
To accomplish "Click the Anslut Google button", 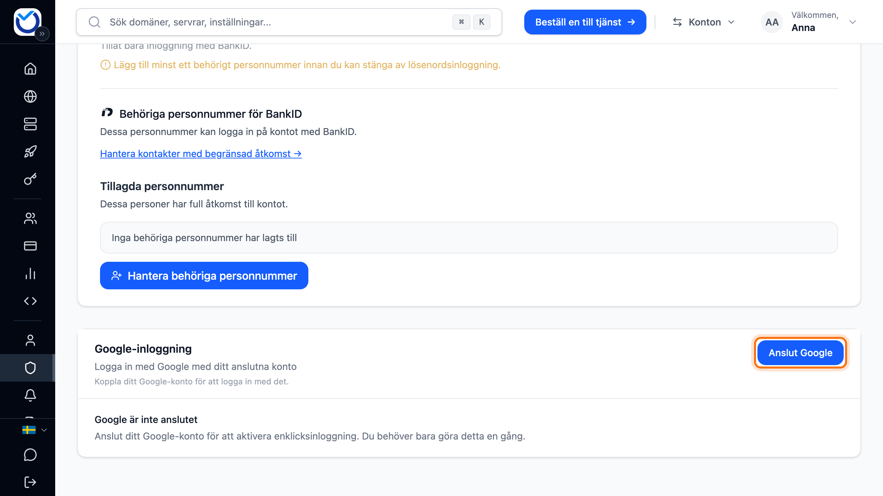I will pyautogui.click(x=801, y=353).
